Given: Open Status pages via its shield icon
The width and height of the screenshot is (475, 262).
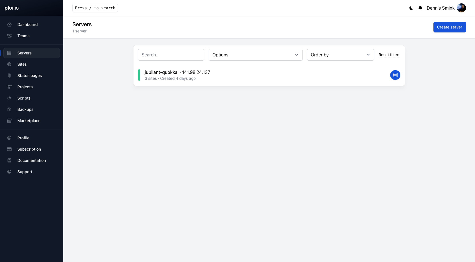Looking at the screenshot, I should 9,75.
